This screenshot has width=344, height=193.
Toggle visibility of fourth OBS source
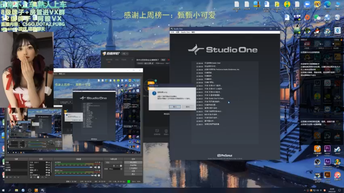coord(47,170)
